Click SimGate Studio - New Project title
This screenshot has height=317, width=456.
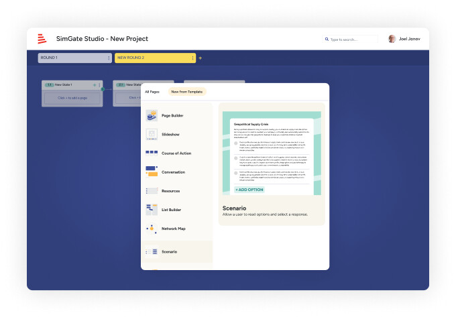click(102, 39)
